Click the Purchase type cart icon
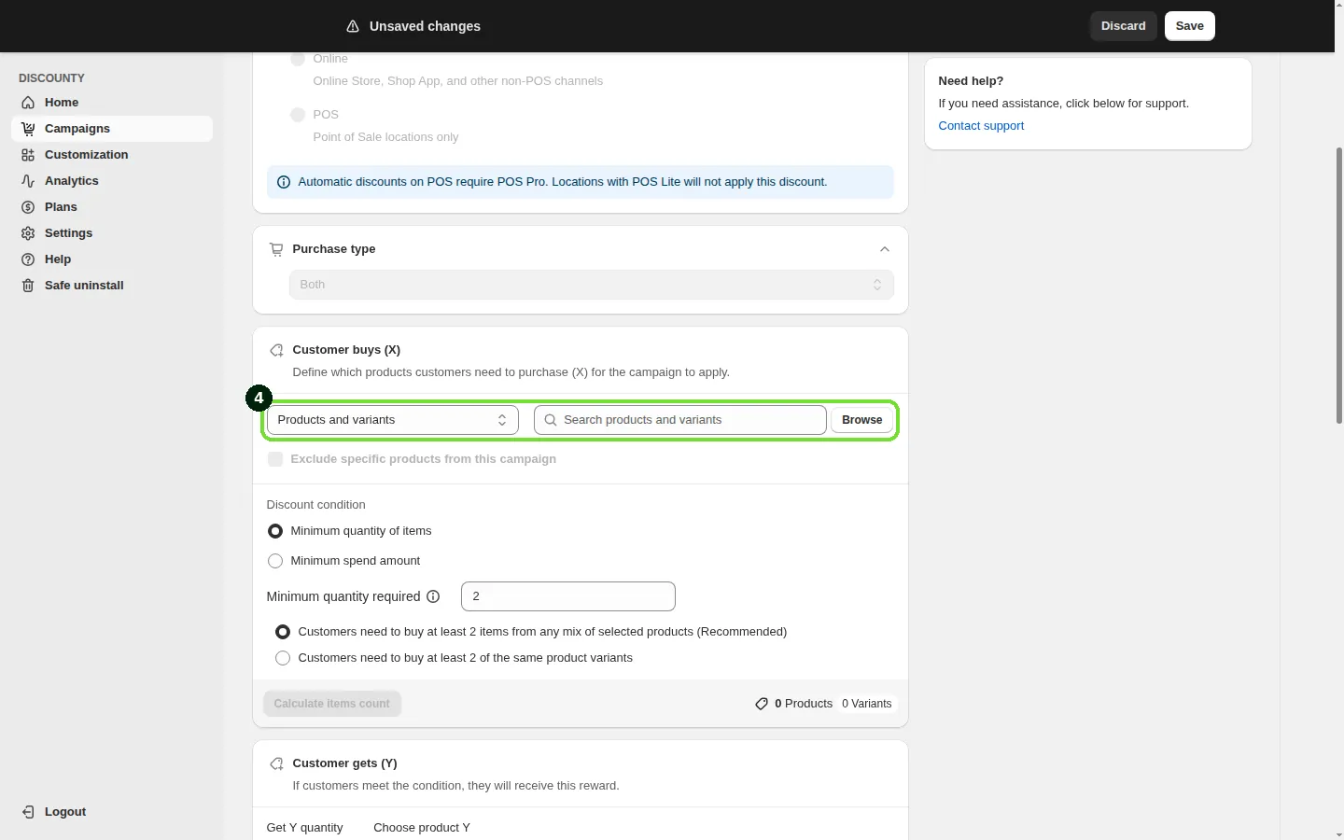The height and width of the screenshot is (840, 1344). point(276,249)
